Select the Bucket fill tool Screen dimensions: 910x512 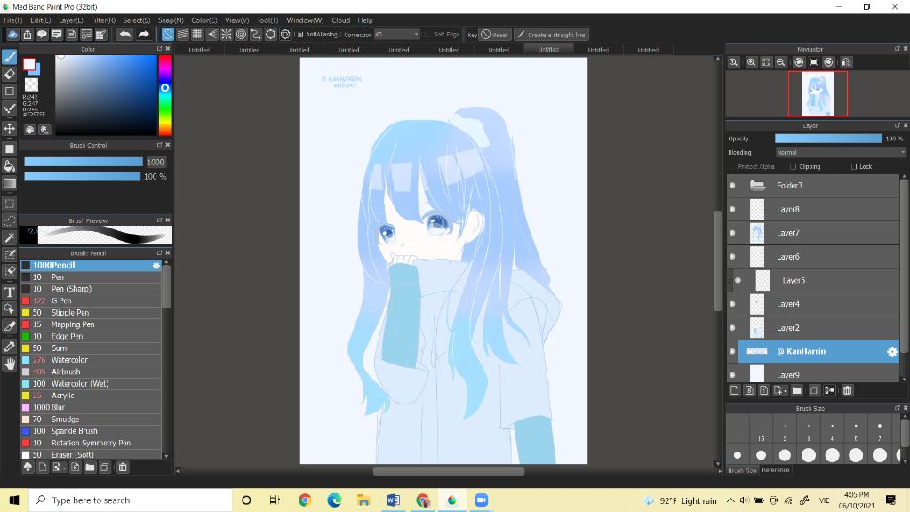9,166
